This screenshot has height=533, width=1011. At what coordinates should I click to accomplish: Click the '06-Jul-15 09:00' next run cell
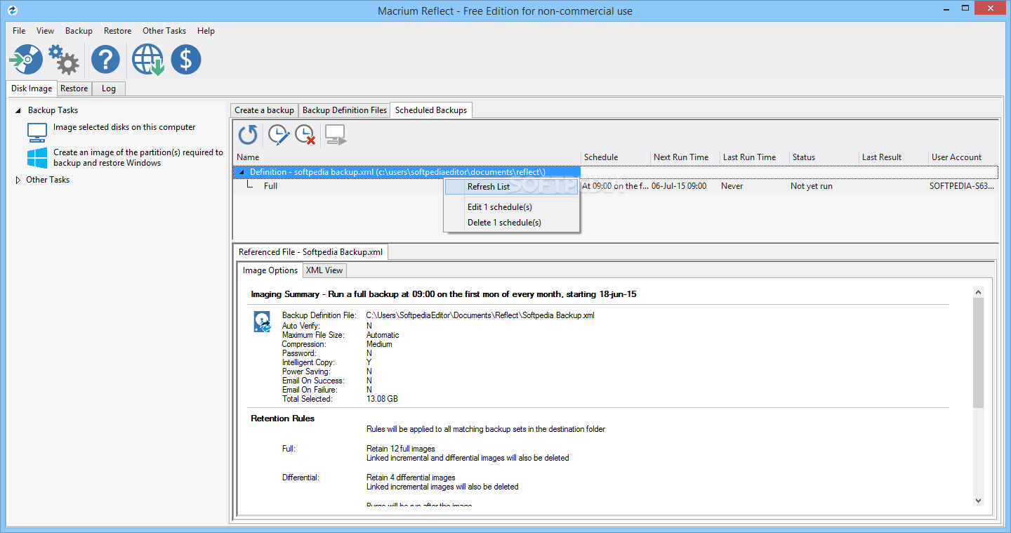click(x=679, y=186)
